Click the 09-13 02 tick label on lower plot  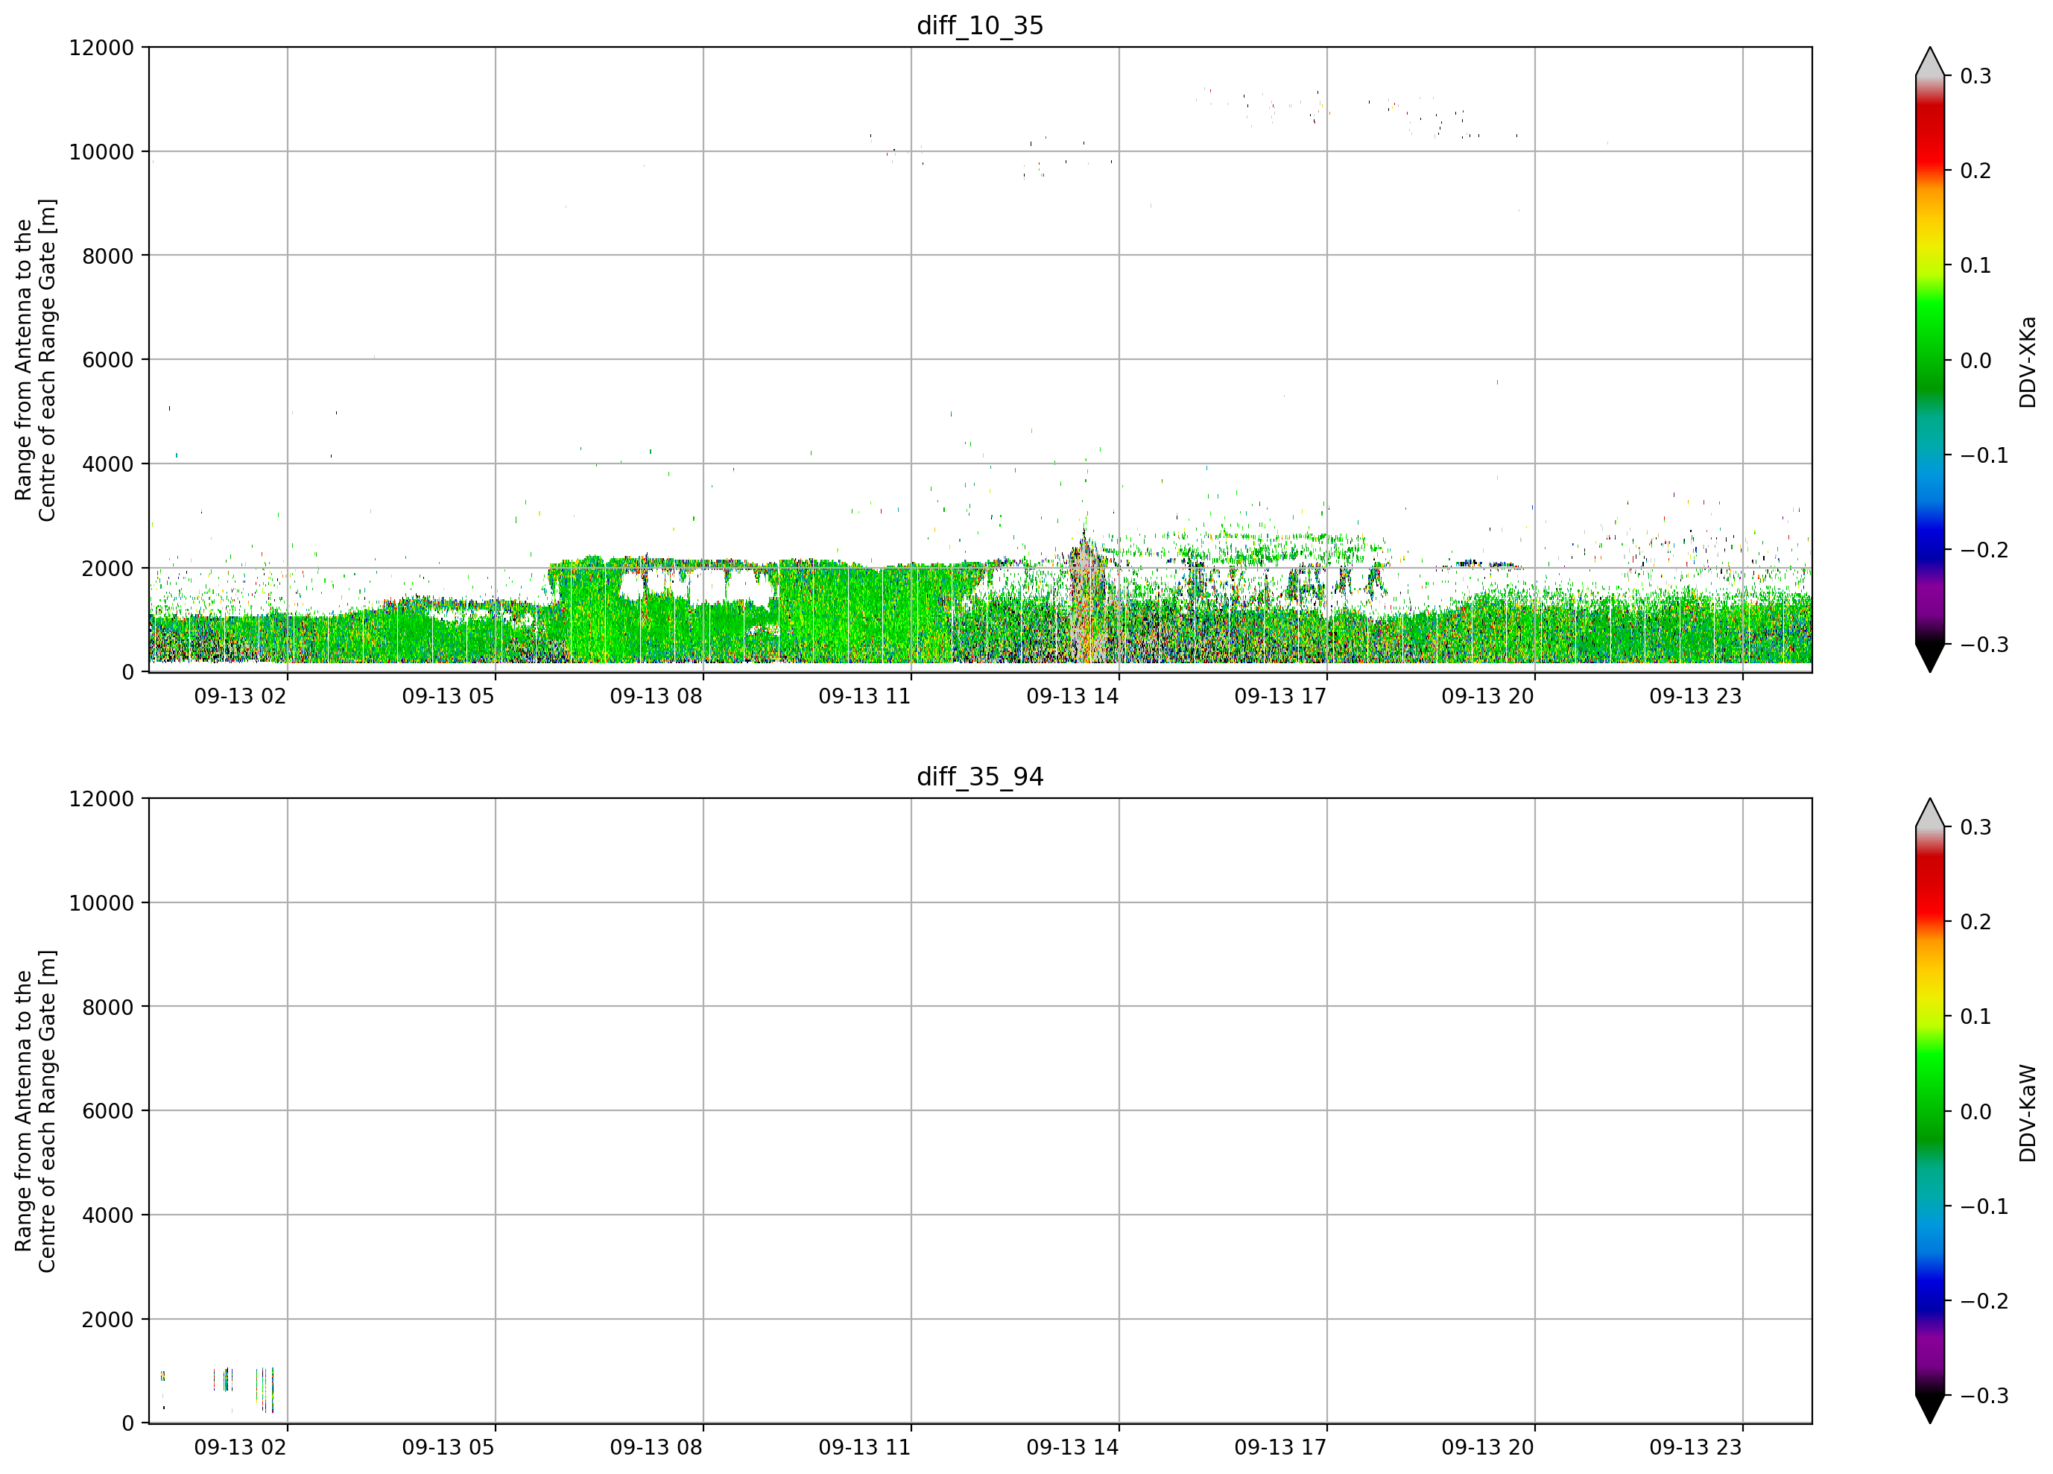click(240, 1447)
